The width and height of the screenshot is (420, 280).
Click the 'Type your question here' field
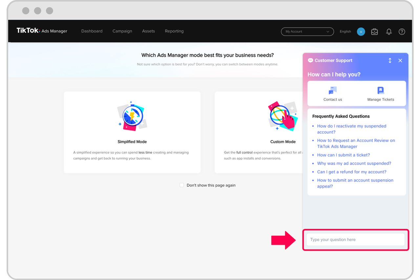(355, 240)
